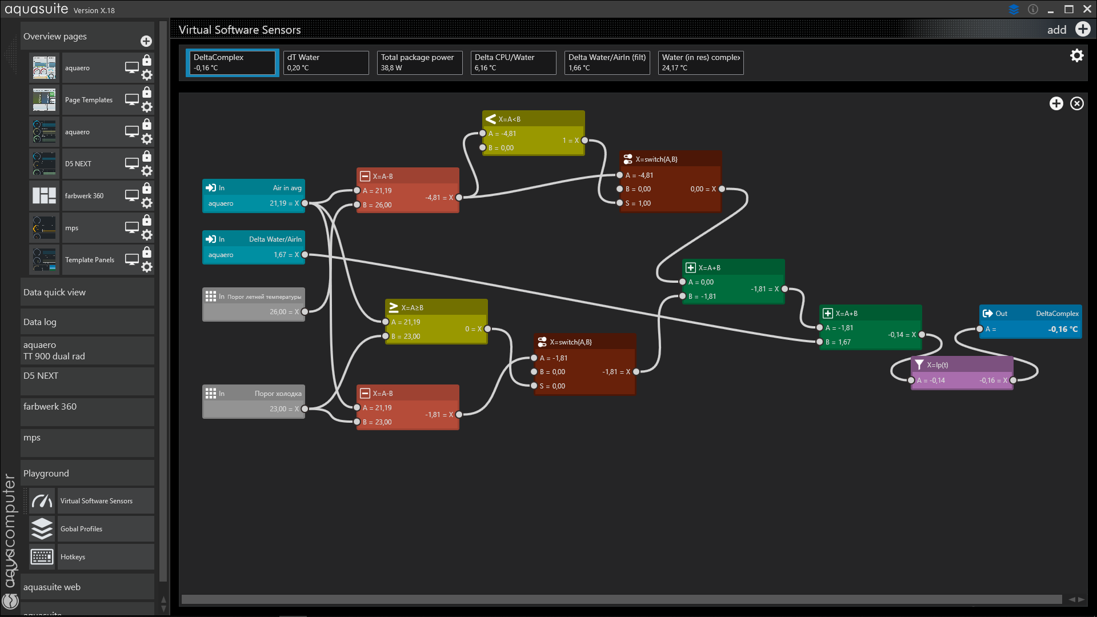This screenshot has height=617, width=1097.
Task: Open the Hotkeys keyboard icon
Action: click(x=42, y=557)
